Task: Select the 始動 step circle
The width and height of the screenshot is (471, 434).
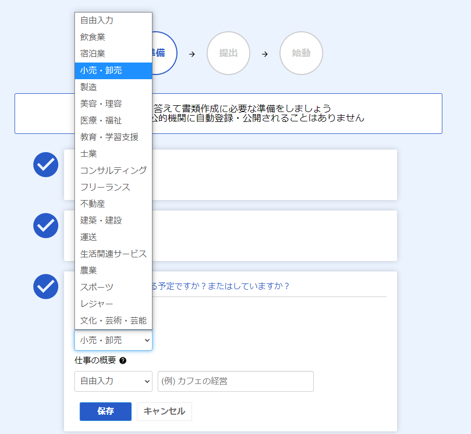Action: tap(301, 53)
